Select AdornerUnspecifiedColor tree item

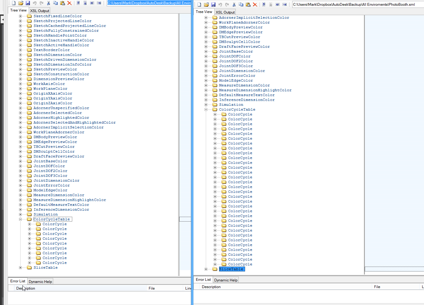pyautogui.click(x=61, y=108)
